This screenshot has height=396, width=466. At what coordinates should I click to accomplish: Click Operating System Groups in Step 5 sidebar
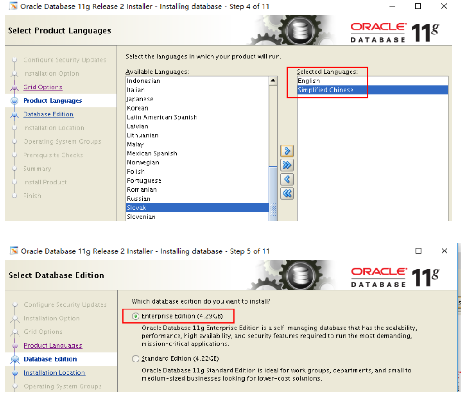pyautogui.click(x=62, y=386)
